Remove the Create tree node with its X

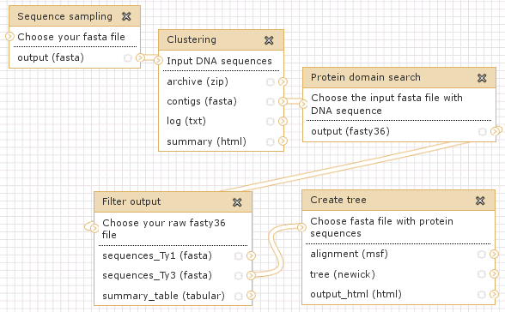(x=480, y=201)
